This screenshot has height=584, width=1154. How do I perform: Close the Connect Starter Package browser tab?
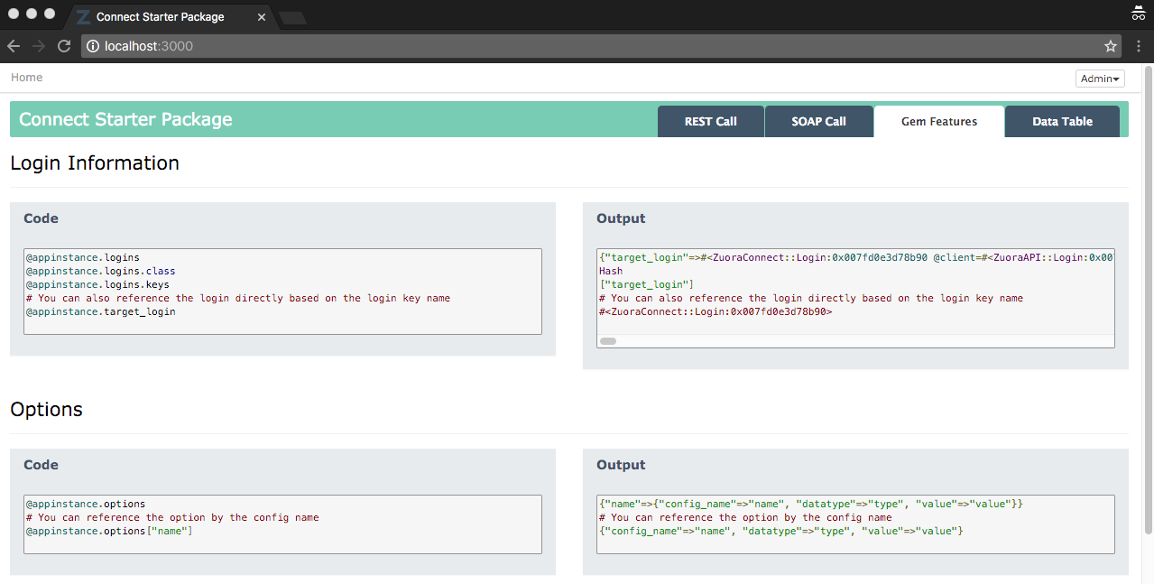pyautogui.click(x=261, y=17)
